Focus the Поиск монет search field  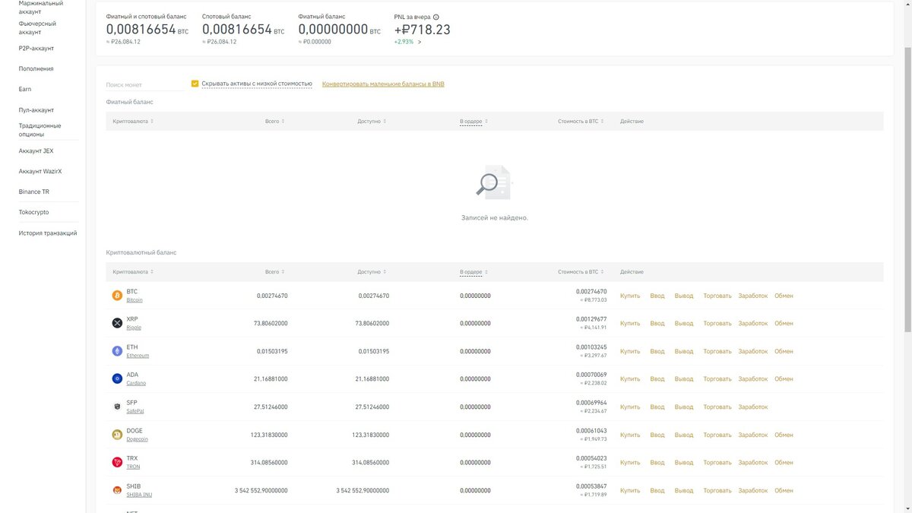coord(144,85)
